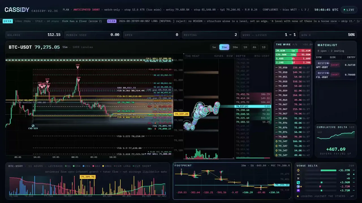Click the LIVE status button
The height and width of the screenshot is (203, 362).
[x=349, y=10]
